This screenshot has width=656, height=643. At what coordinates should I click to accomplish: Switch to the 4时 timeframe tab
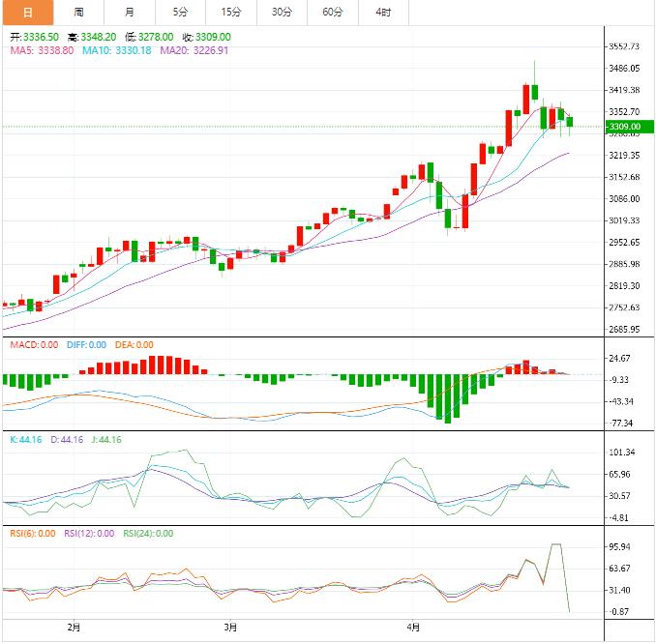pos(383,13)
